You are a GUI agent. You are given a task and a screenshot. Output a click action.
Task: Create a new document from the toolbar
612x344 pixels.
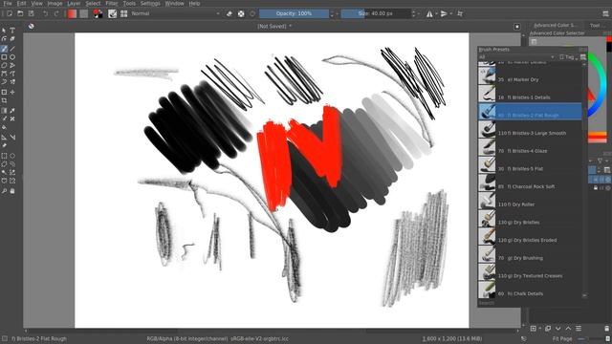point(10,13)
